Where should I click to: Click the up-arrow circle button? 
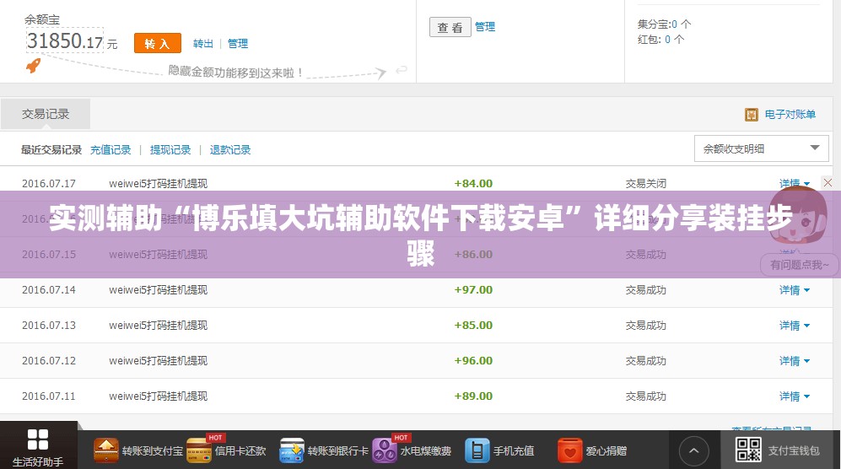(x=694, y=450)
